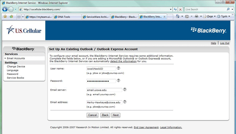Click the Email address input field

click(104, 102)
